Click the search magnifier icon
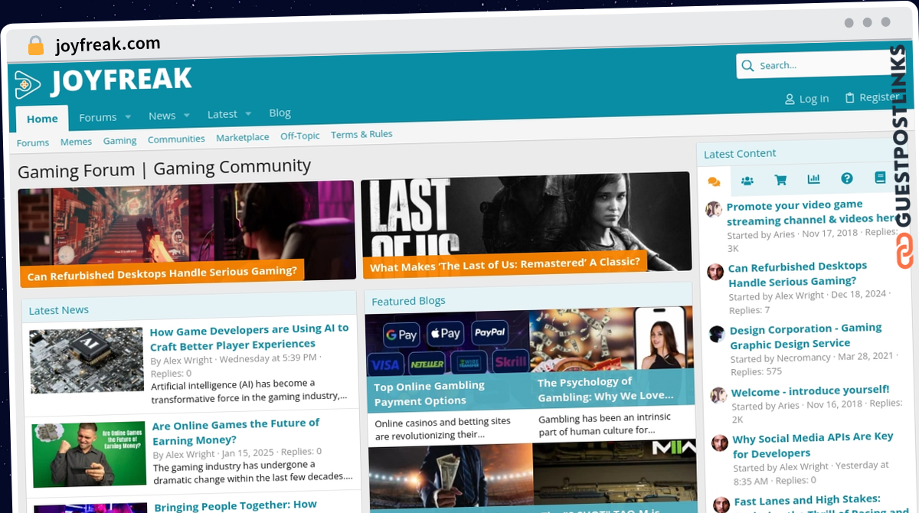919x513 pixels. (748, 66)
